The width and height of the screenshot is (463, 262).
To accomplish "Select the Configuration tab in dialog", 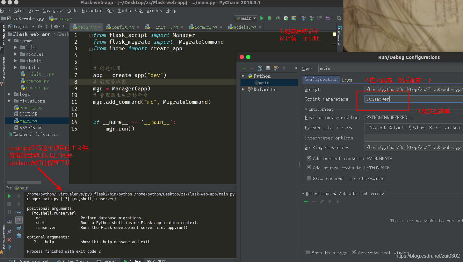I will point(321,80).
